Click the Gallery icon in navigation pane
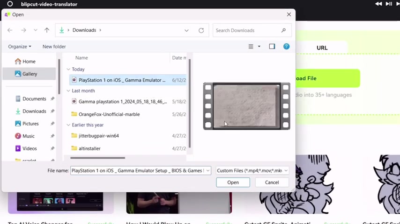The width and height of the screenshot is (400, 224). pos(18,74)
